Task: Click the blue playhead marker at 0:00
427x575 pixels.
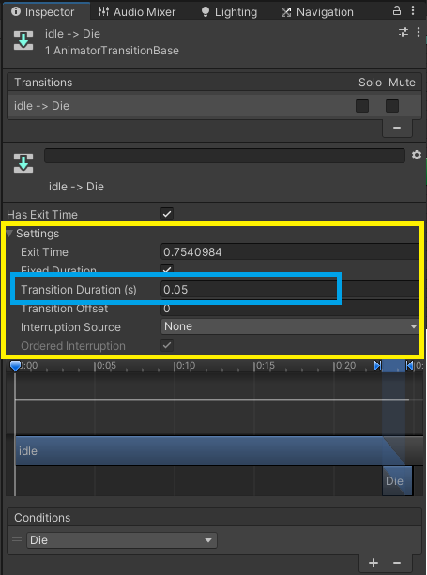Action: 15,366
